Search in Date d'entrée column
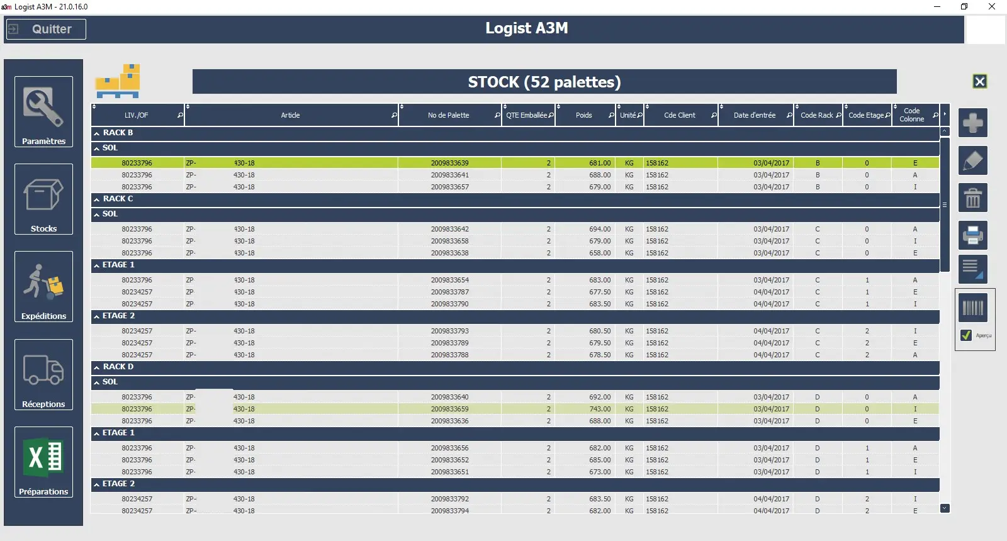Screen dimensions: 1007x541 click(789, 116)
